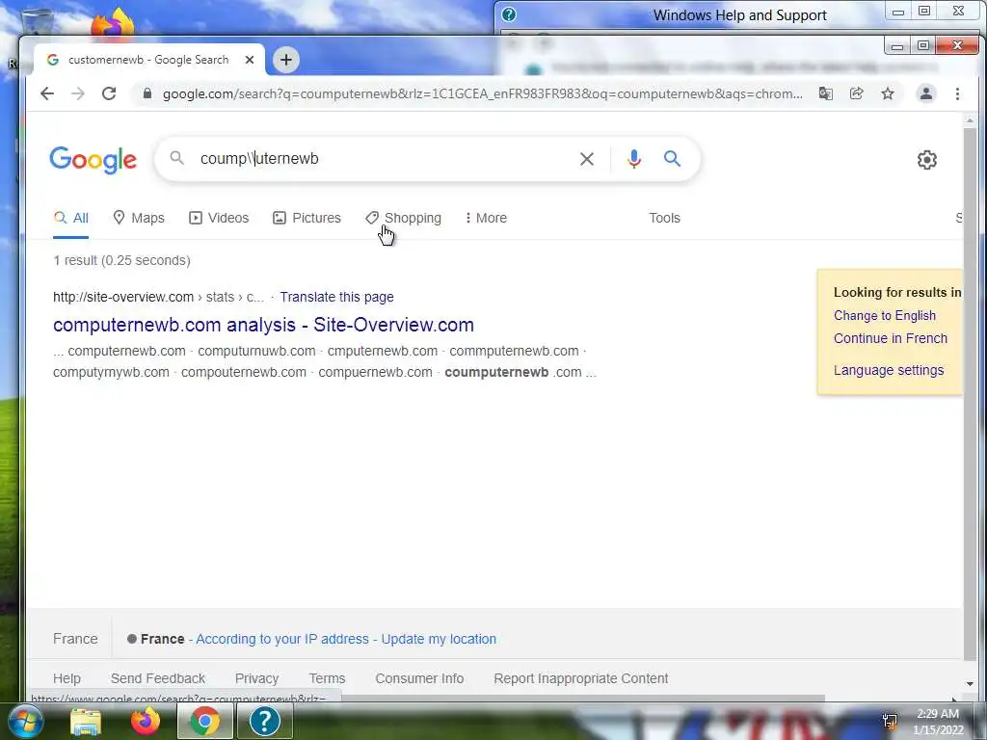Choose Continue in French
987x740 pixels.
point(890,338)
